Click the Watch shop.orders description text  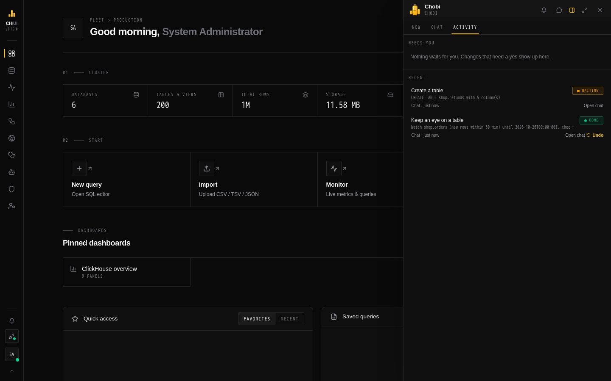coord(493,127)
